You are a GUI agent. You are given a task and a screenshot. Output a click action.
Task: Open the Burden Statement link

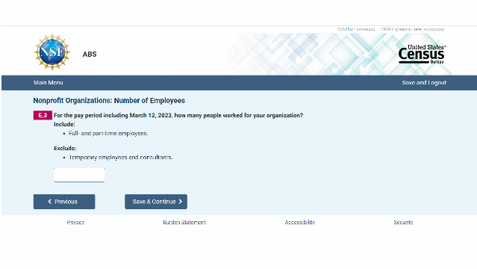pos(184,223)
